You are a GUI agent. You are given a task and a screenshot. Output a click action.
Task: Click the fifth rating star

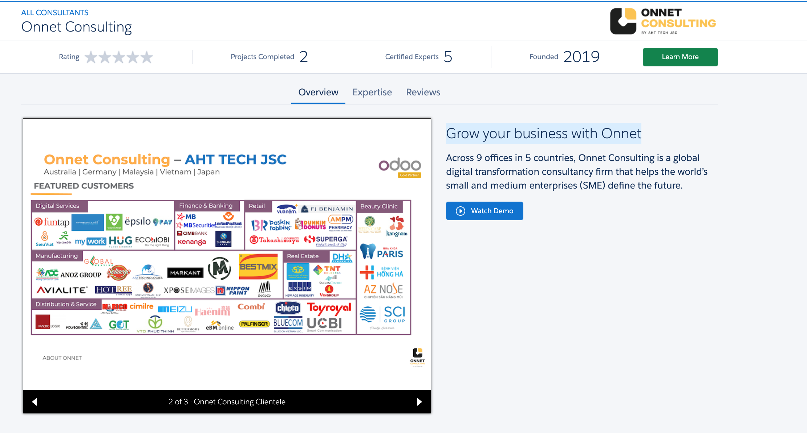147,57
